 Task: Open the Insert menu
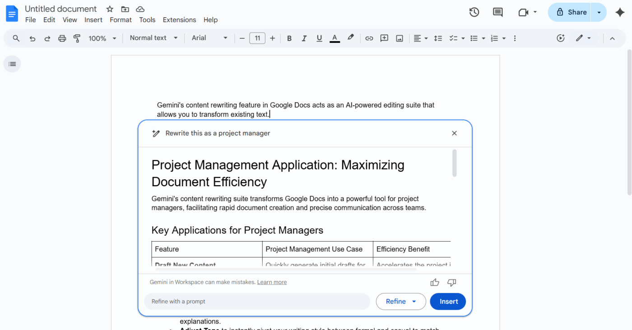click(93, 20)
